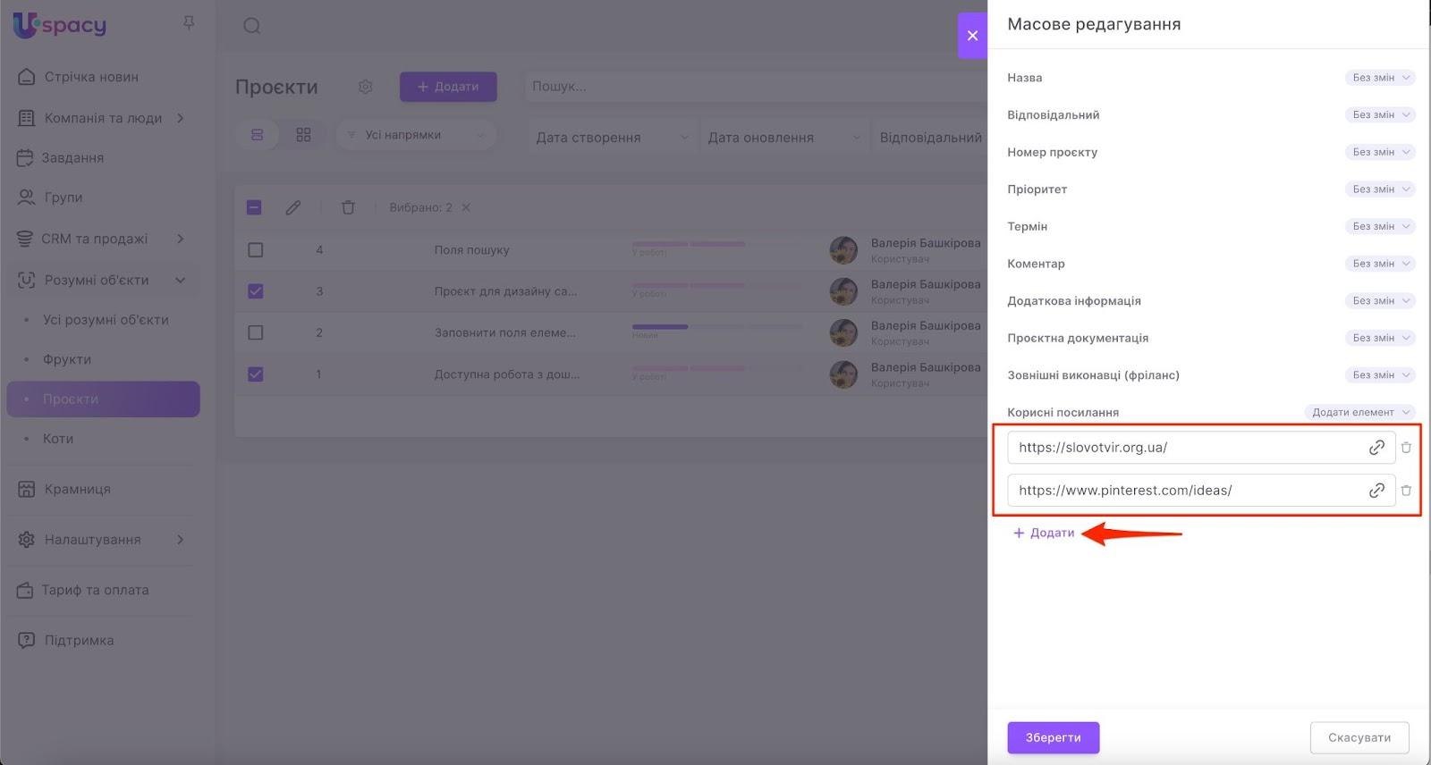Open the Номер проєкту Без змін dropdown
1431x765 pixels.
pyautogui.click(x=1380, y=152)
